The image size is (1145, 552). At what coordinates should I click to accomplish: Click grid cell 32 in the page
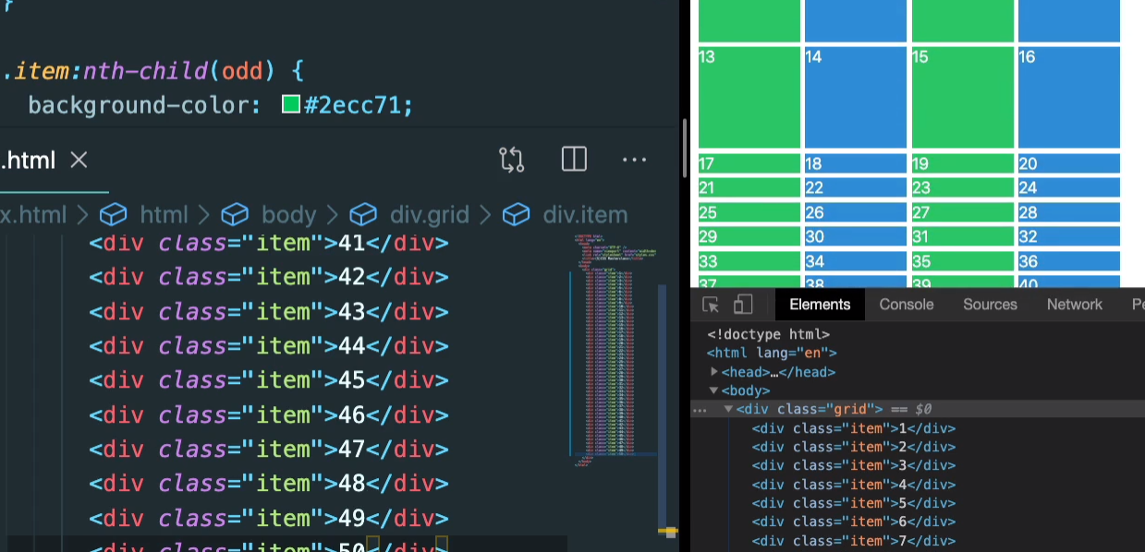[1069, 237]
